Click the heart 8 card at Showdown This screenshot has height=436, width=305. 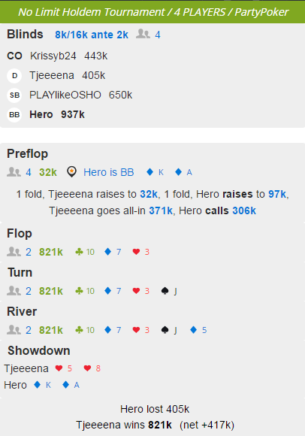click(x=92, y=368)
